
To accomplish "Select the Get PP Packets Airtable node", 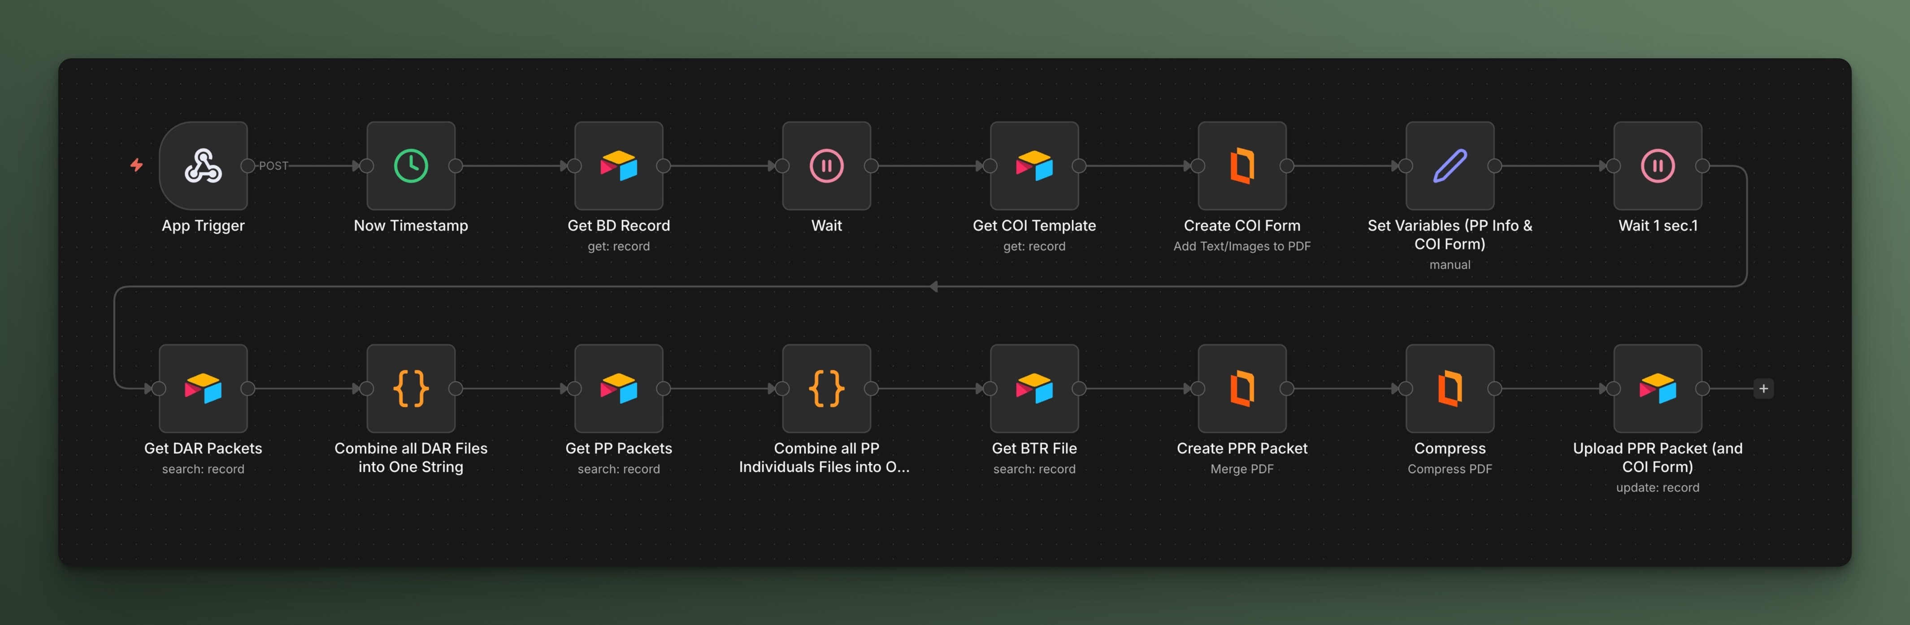I will (x=618, y=388).
